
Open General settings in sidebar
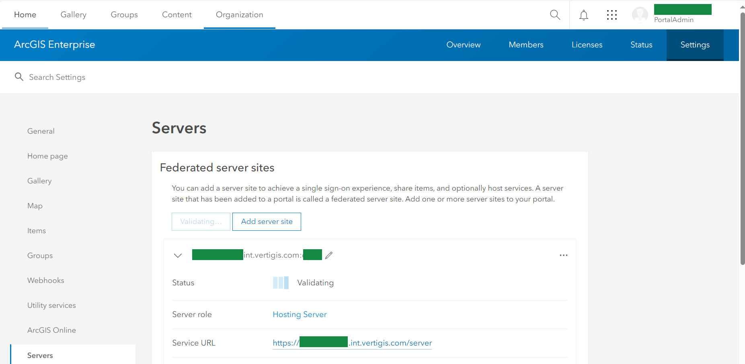[x=41, y=131]
